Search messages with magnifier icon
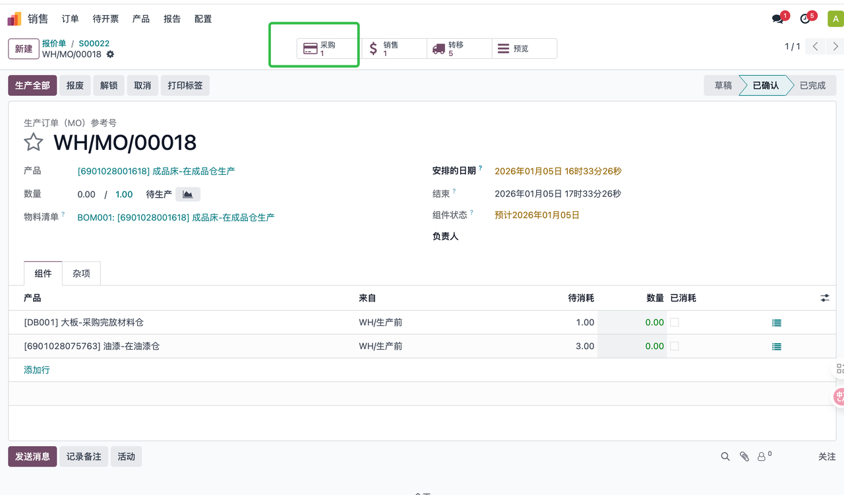Image resolution: width=844 pixels, height=495 pixels. coord(725,456)
